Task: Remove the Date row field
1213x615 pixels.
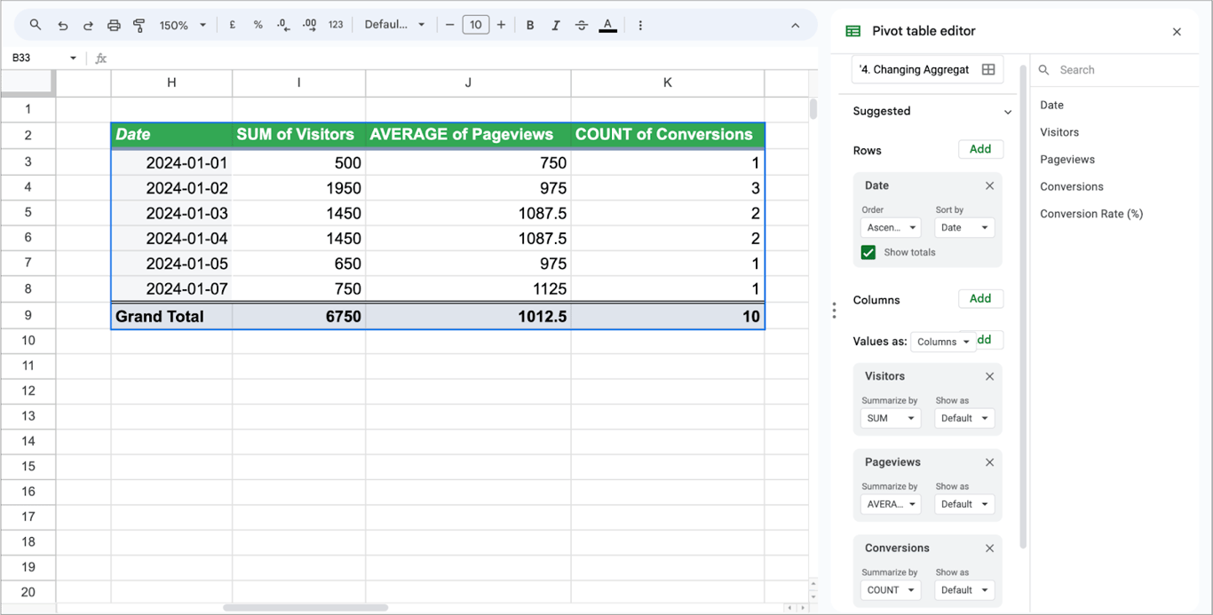Action: point(989,185)
